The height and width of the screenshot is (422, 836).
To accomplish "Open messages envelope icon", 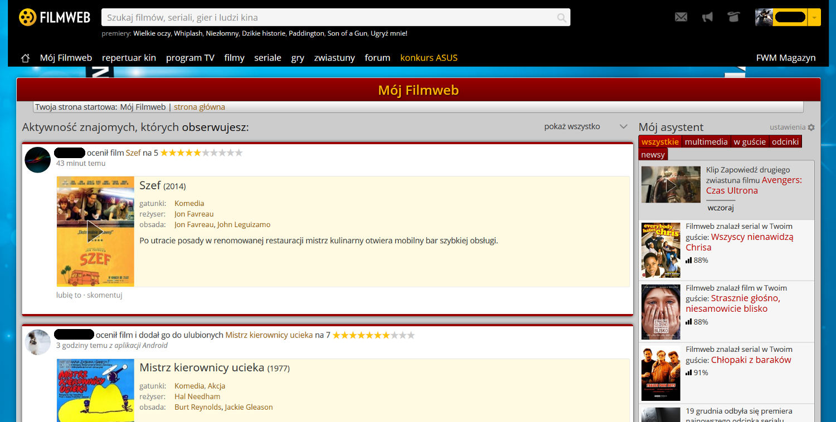I will pos(681,17).
